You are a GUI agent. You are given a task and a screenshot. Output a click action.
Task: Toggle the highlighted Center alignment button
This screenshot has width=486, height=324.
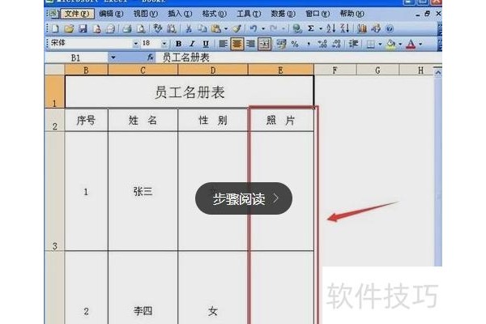(237, 44)
